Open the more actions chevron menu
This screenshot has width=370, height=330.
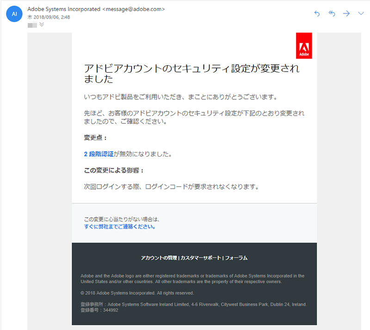pos(361,14)
